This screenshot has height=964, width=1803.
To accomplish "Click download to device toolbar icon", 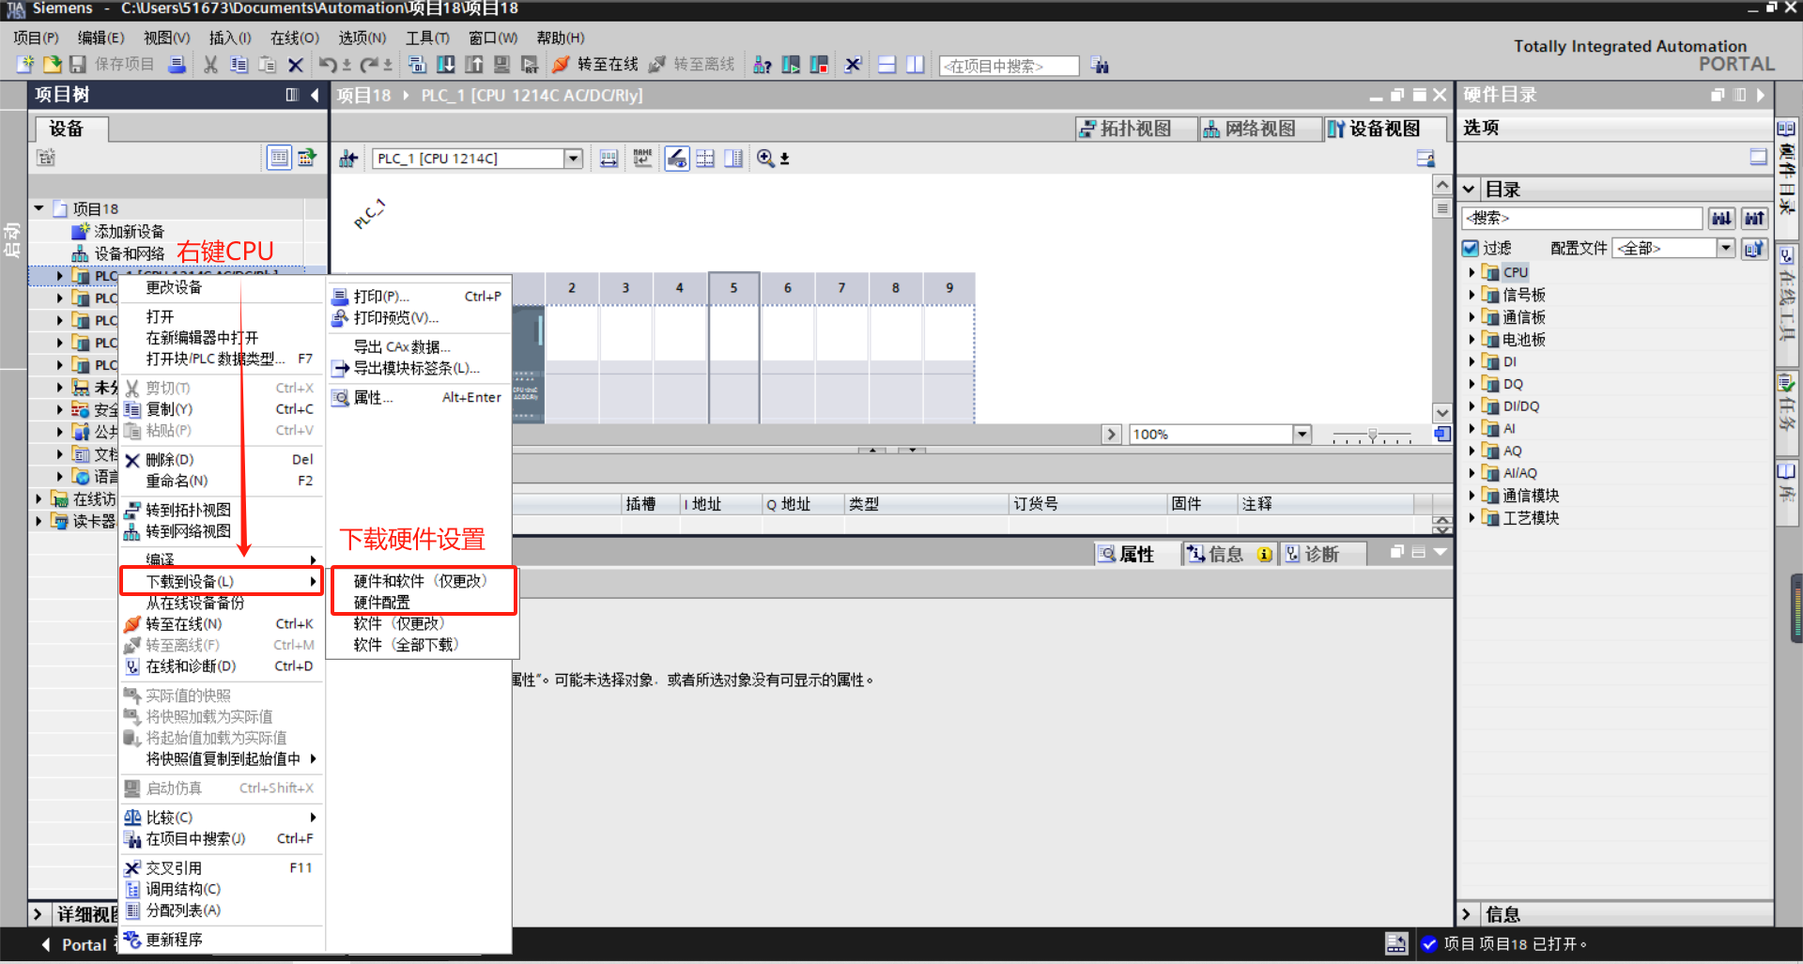I will [446, 65].
